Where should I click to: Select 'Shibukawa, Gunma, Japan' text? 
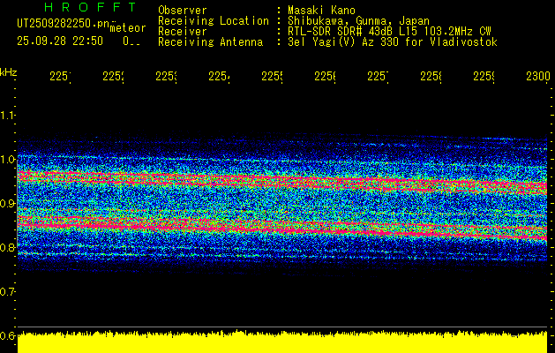[x=358, y=21]
